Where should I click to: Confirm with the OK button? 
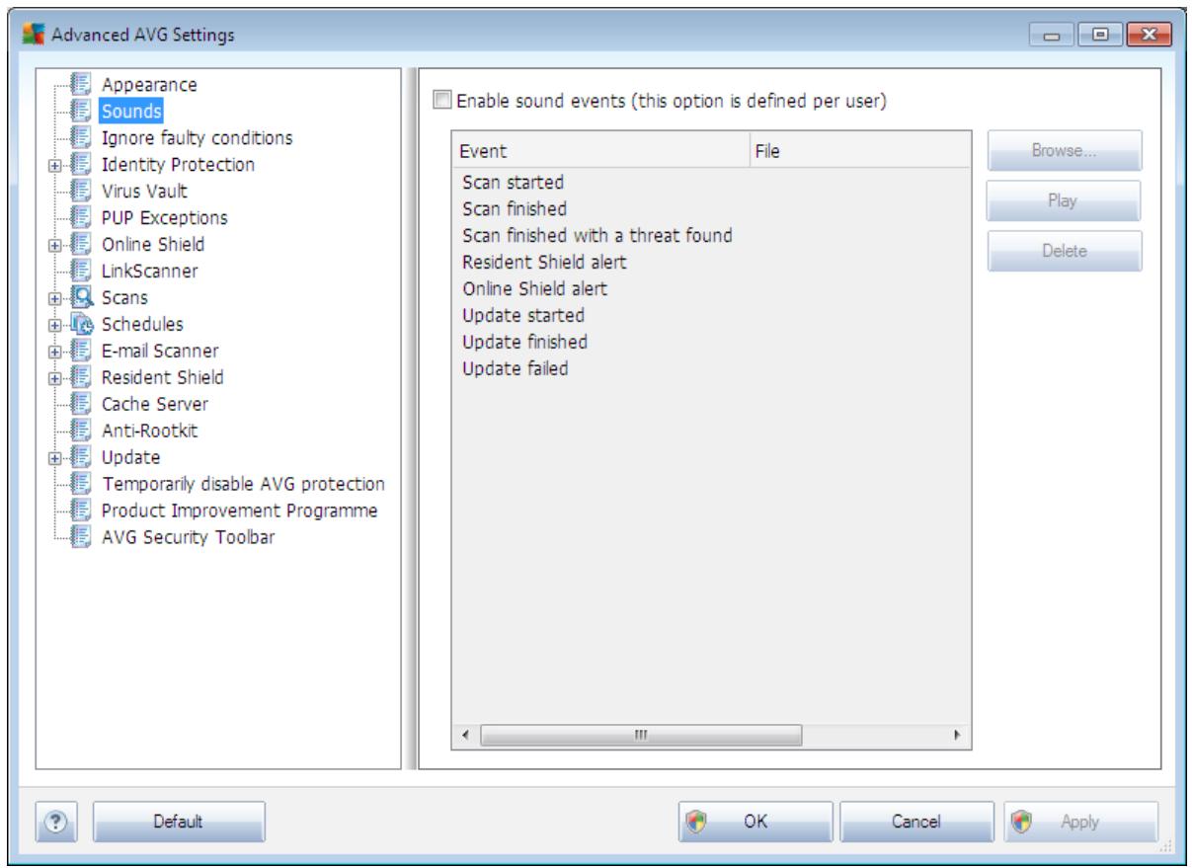click(x=755, y=821)
